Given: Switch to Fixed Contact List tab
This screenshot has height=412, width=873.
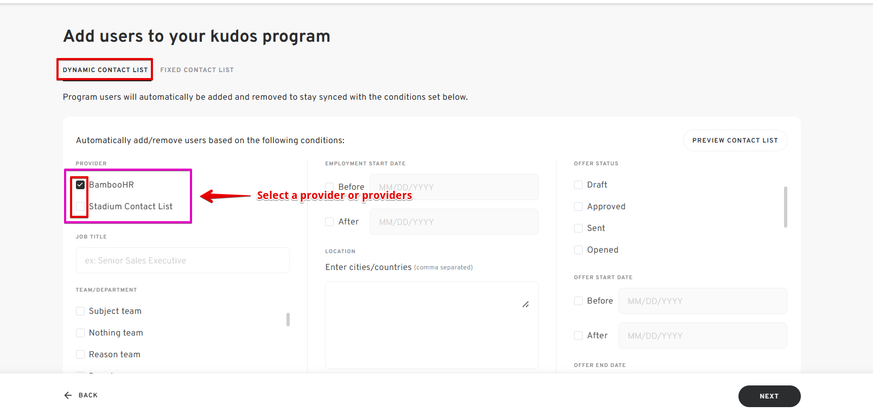Looking at the screenshot, I should click(x=197, y=70).
